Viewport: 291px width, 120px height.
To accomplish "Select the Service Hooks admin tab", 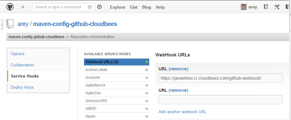I will click(38, 76).
